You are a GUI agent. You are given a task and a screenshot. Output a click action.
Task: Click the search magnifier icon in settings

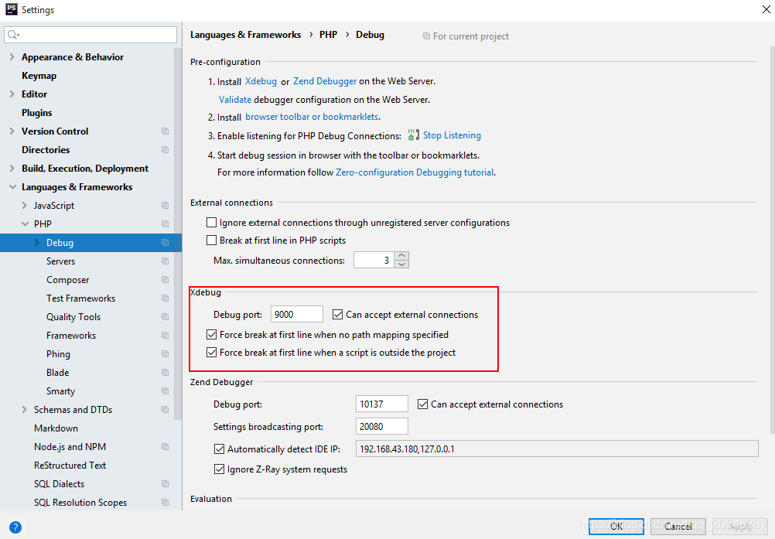pos(13,35)
